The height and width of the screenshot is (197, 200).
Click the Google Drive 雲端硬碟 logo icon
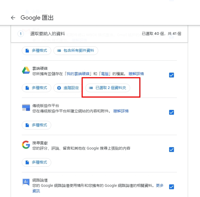26,70
